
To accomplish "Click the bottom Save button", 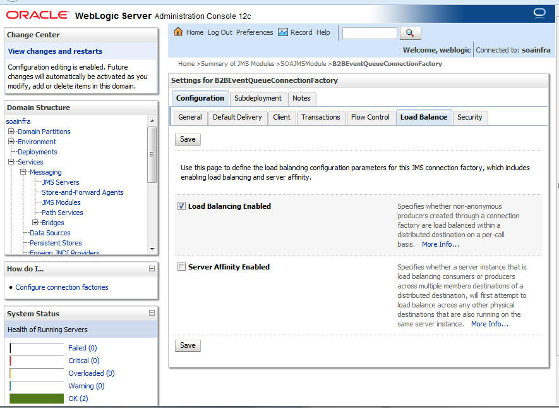I will (x=188, y=345).
